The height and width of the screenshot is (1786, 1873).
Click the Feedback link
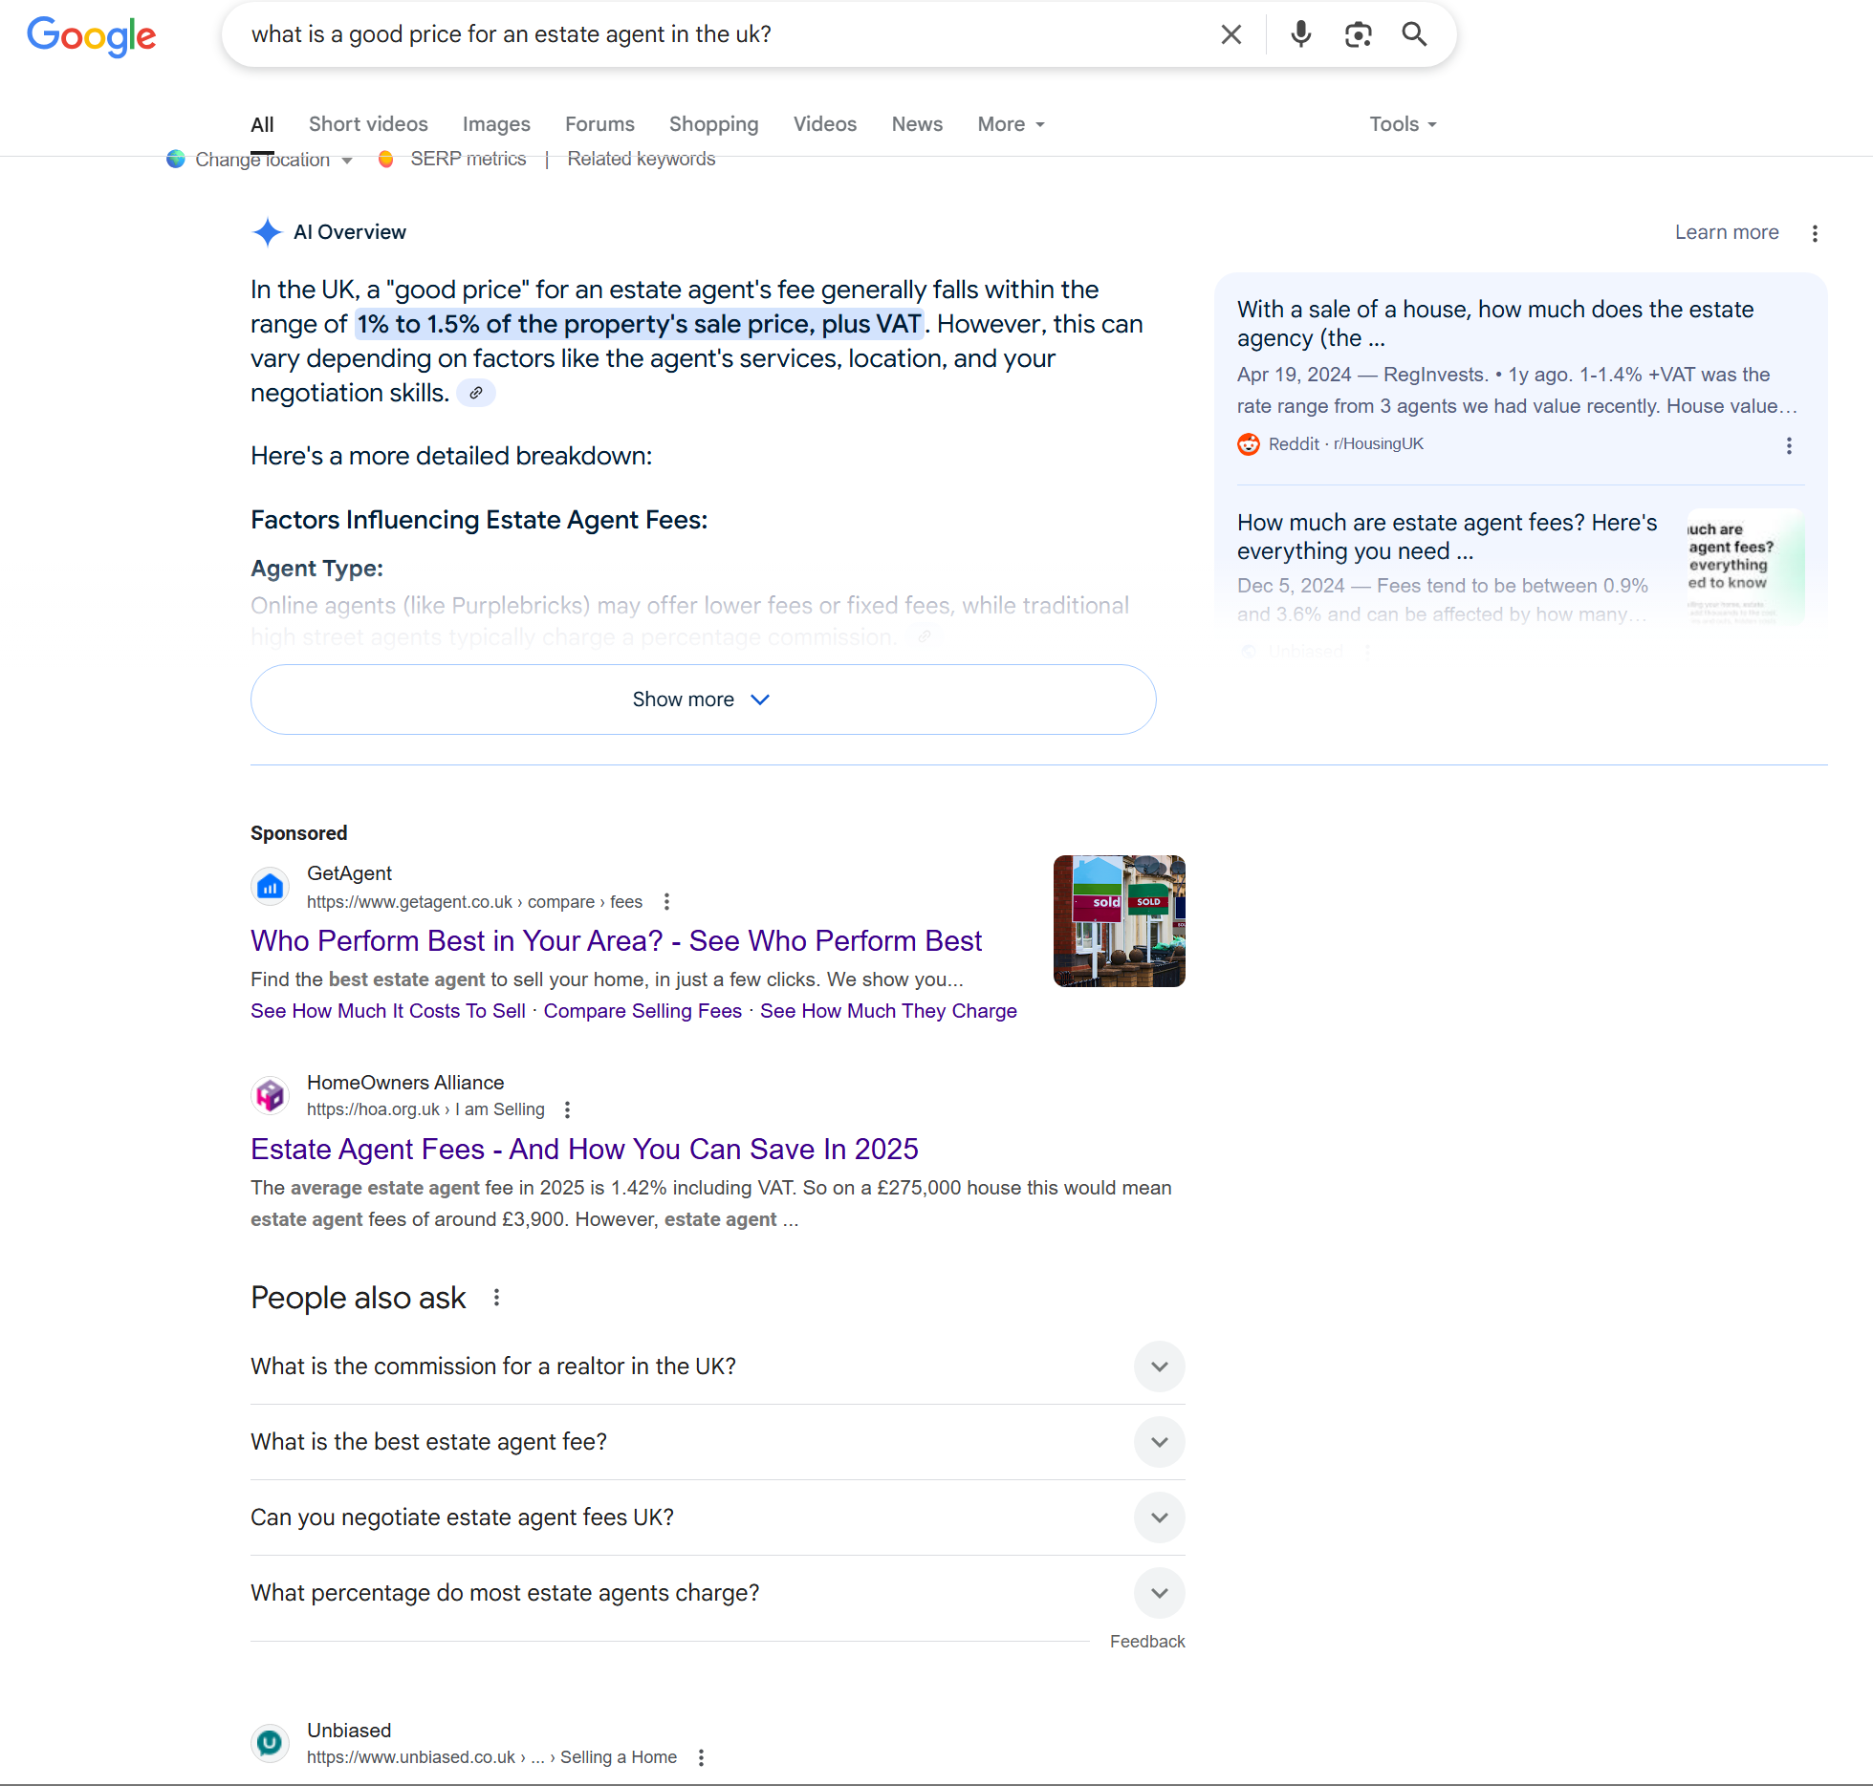click(x=1147, y=1642)
